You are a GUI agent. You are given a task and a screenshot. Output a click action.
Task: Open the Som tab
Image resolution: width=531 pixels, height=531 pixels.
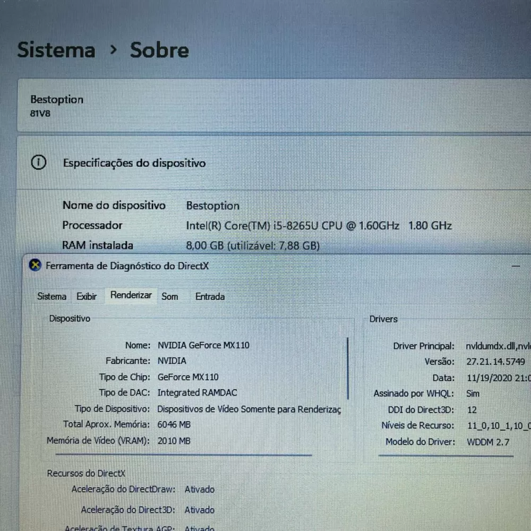[x=170, y=297]
